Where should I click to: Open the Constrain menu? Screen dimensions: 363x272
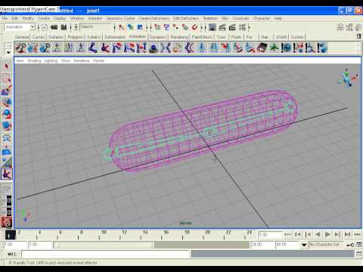tap(240, 18)
